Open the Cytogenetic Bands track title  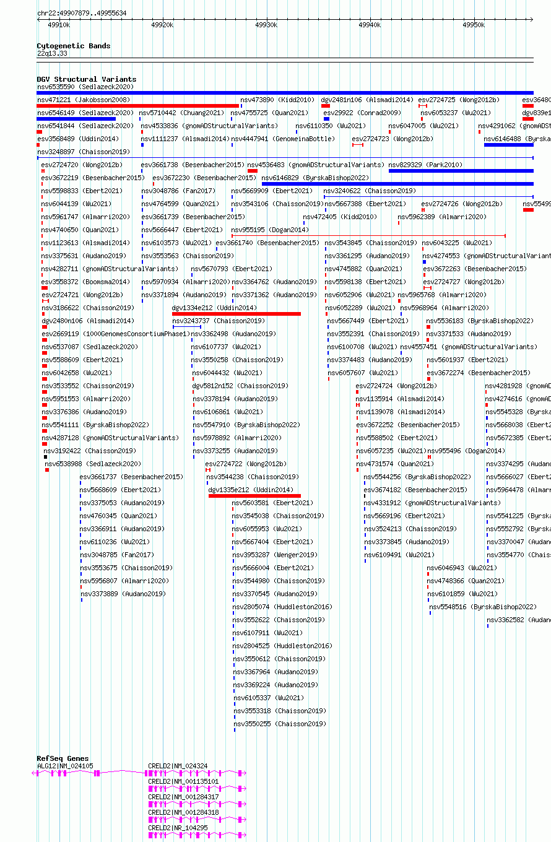74,46
